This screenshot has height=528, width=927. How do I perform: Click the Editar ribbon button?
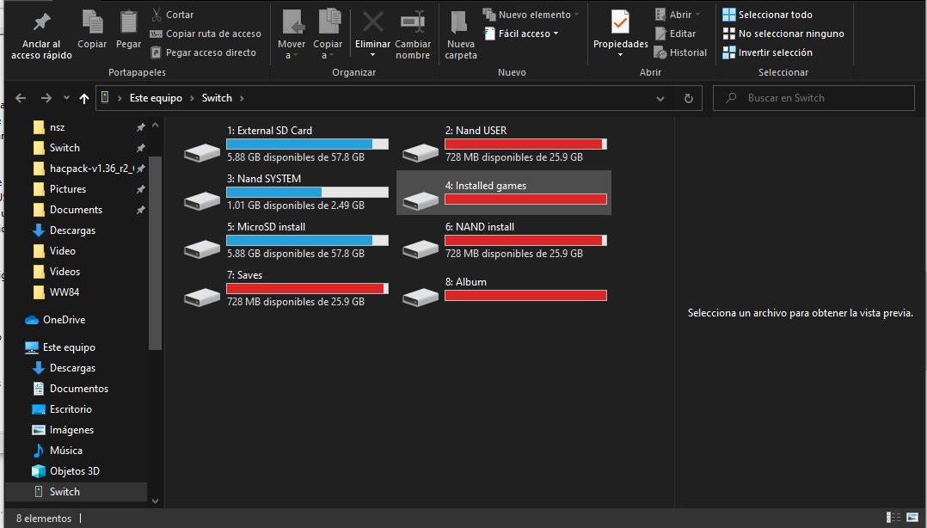click(675, 34)
